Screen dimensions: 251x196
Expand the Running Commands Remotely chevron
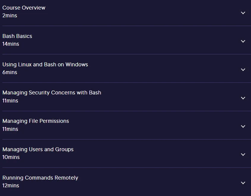pos(243,183)
